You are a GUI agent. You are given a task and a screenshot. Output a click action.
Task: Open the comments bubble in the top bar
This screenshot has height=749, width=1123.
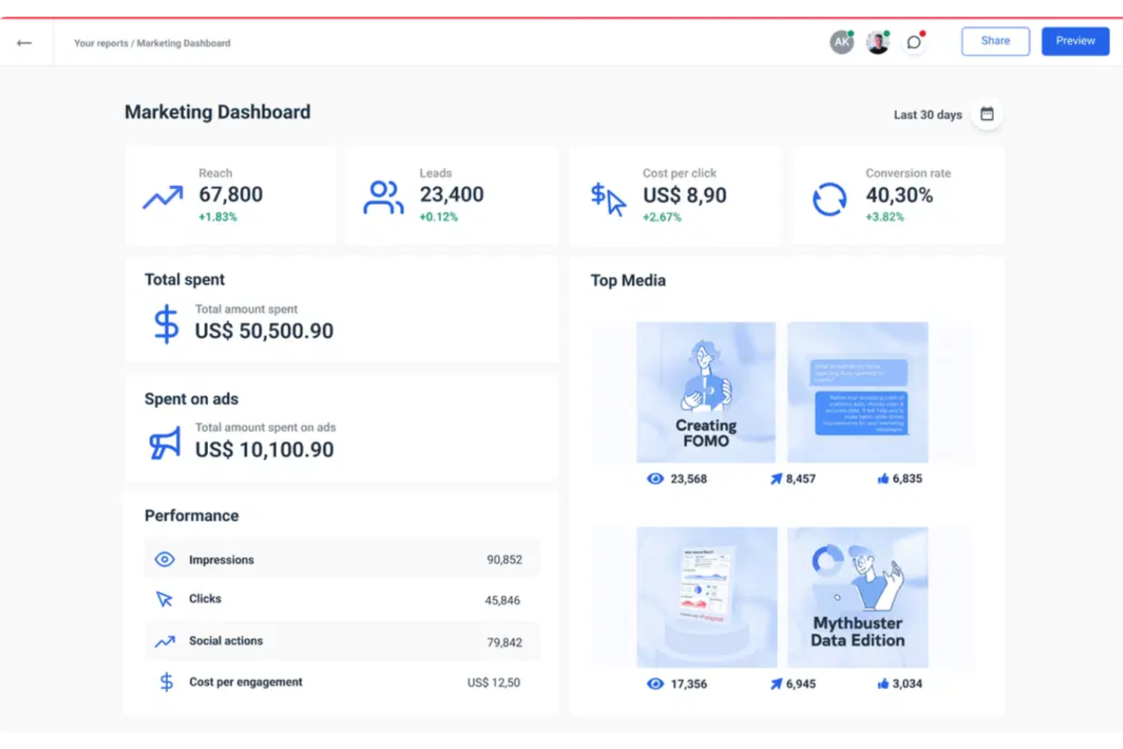point(914,42)
